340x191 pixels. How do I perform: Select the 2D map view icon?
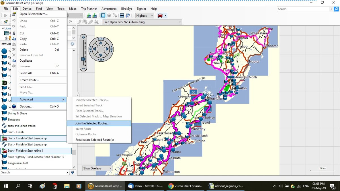[103, 16]
